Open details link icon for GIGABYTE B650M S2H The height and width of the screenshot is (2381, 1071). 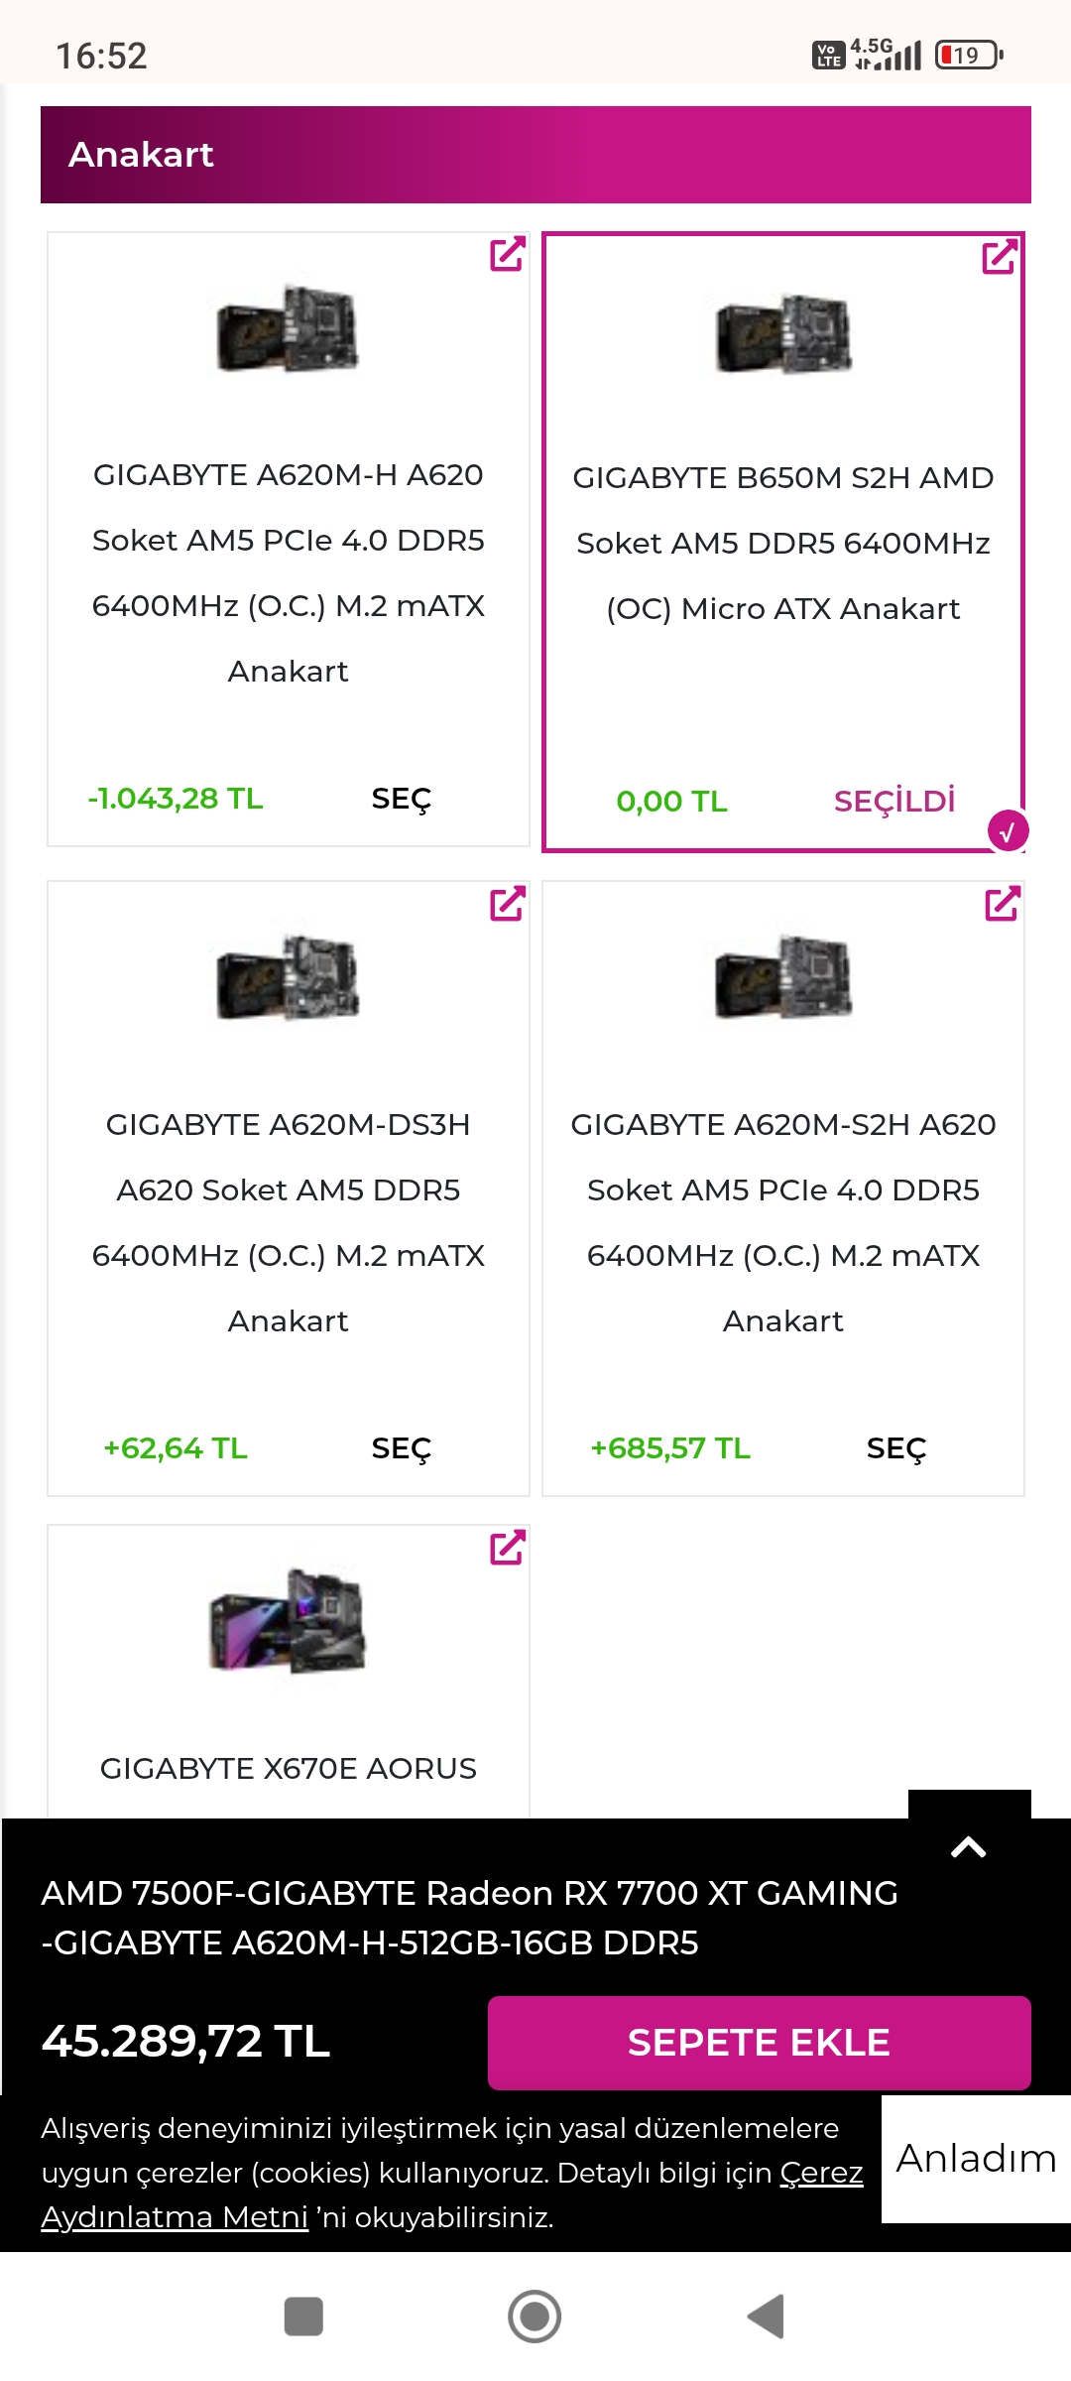coord(1000,257)
